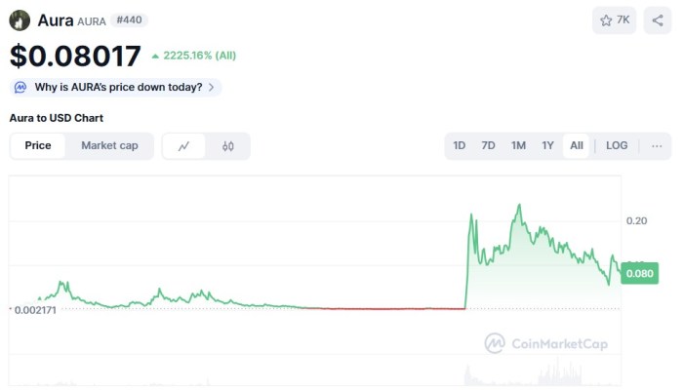Click the volume bars below the chart
Viewport: 683px width, 391px height.
pos(546,374)
